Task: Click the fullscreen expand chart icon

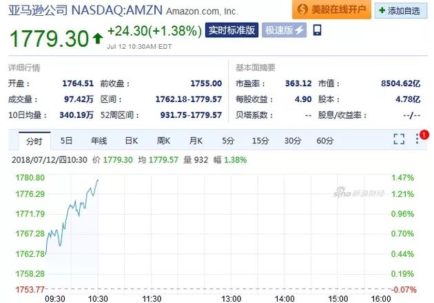Action: (399, 140)
